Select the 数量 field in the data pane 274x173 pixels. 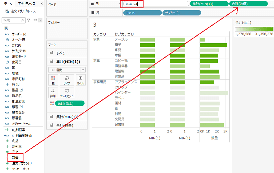(15, 158)
